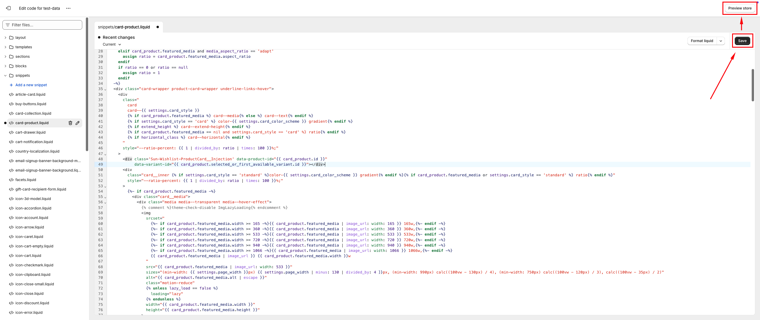Click the Filter files input field

(x=45, y=25)
